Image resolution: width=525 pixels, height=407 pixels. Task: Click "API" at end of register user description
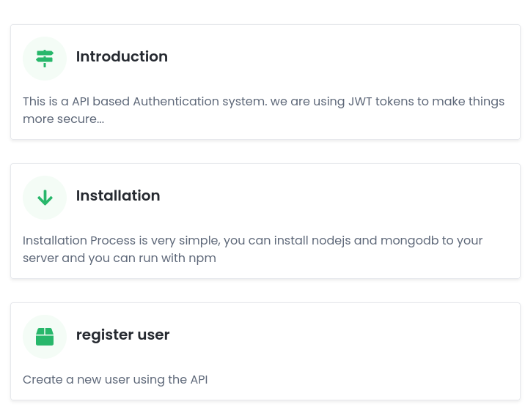199,380
